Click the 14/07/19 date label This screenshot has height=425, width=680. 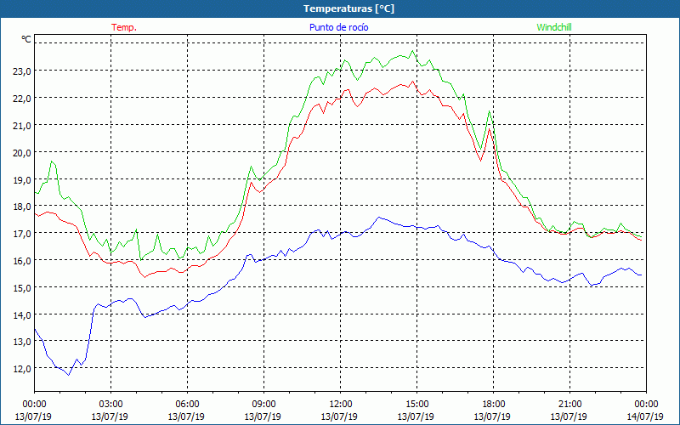point(645,416)
